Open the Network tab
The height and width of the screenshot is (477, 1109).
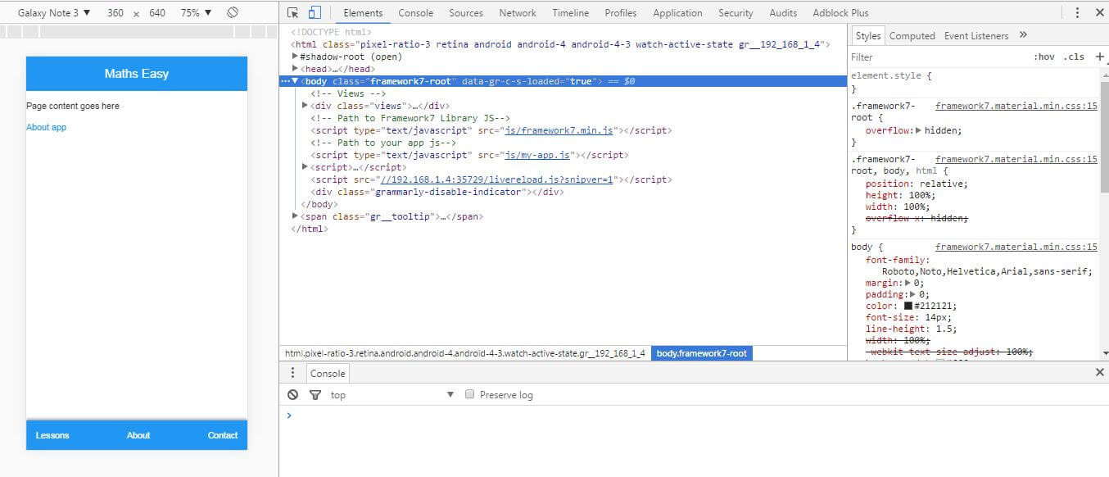point(518,13)
